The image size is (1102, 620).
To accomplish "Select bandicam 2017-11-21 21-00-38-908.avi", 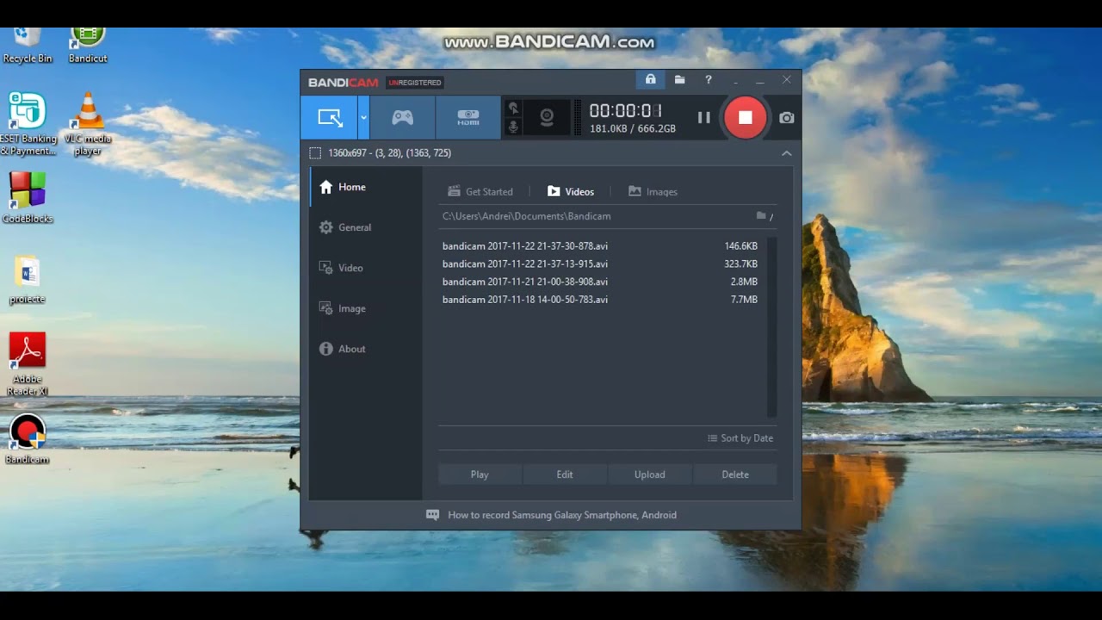I will pos(600,282).
